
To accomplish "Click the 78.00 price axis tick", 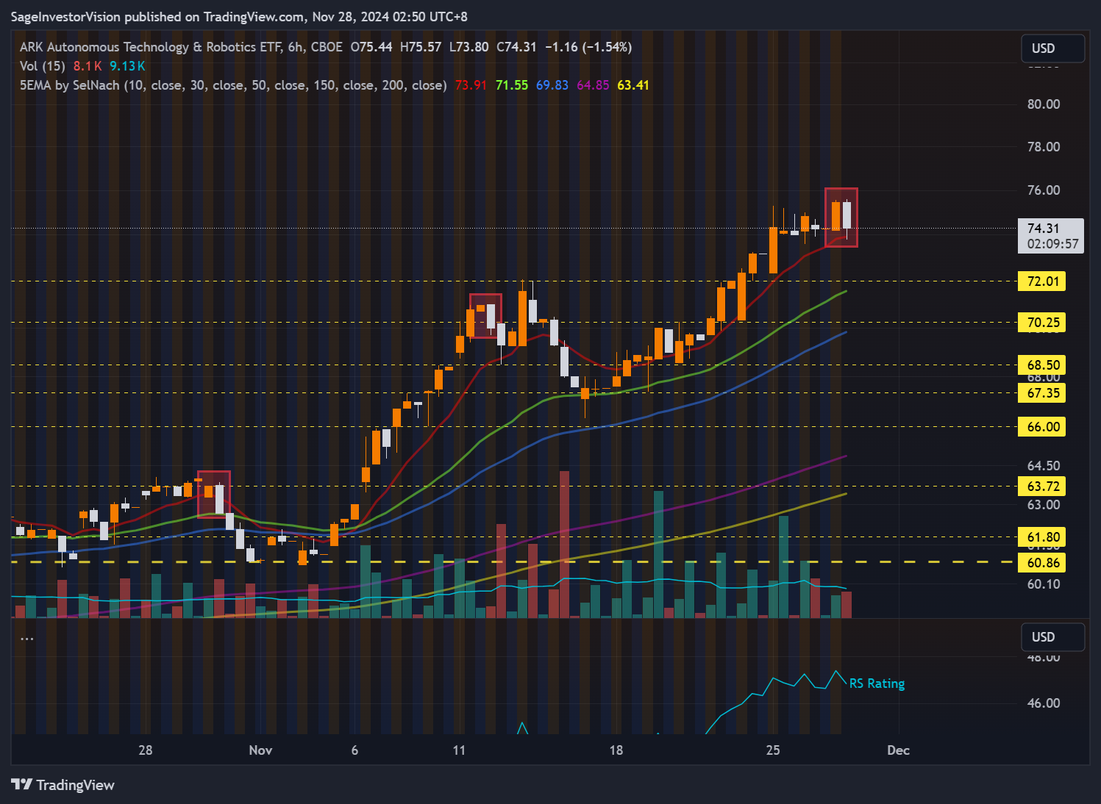I will click(x=1044, y=147).
